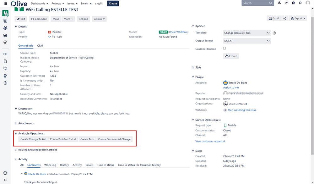The image size is (314, 184).
Task: Switch to the CRM tab
Action: pyautogui.click(x=40, y=46)
